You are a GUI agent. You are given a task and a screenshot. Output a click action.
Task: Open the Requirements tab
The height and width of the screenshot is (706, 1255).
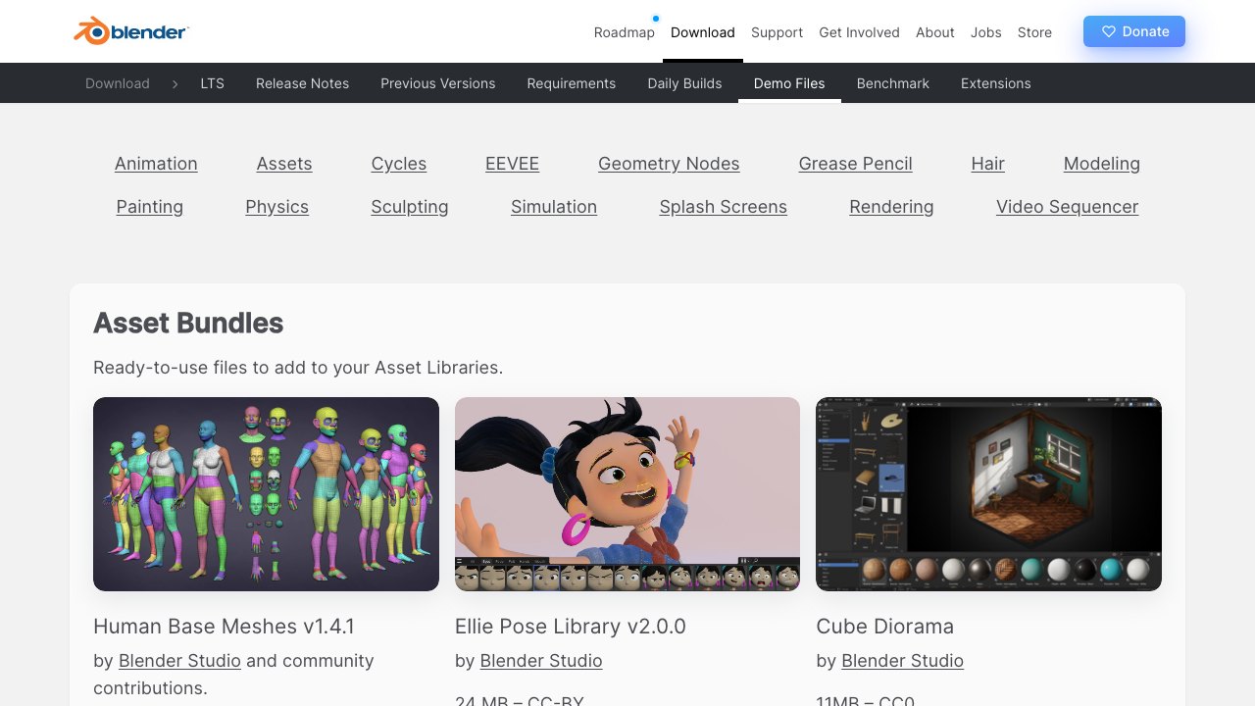(x=571, y=83)
